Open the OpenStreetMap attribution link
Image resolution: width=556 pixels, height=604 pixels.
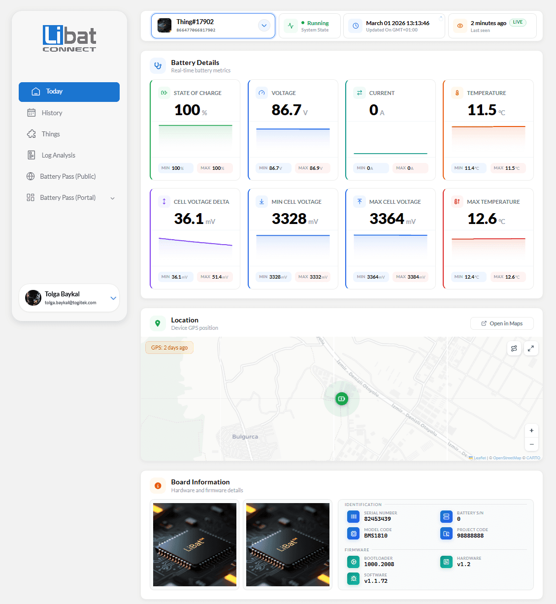[x=507, y=458]
